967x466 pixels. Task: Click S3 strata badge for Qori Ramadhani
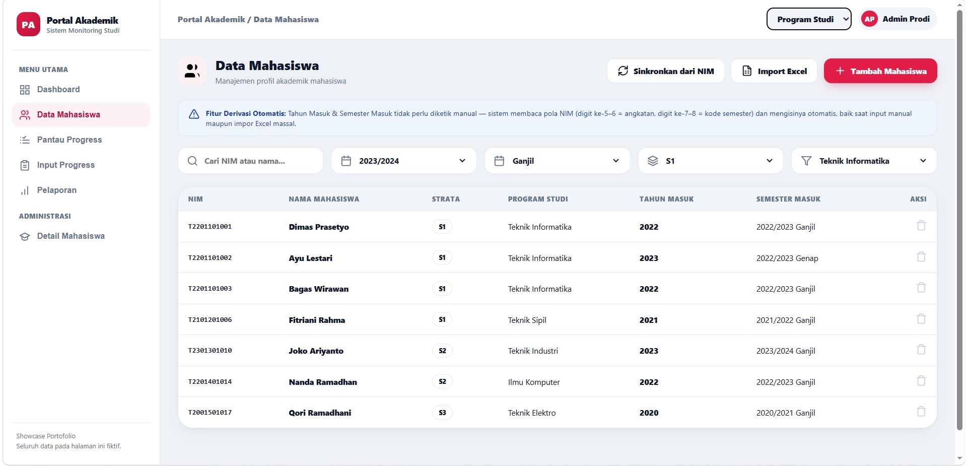tap(442, 413)
